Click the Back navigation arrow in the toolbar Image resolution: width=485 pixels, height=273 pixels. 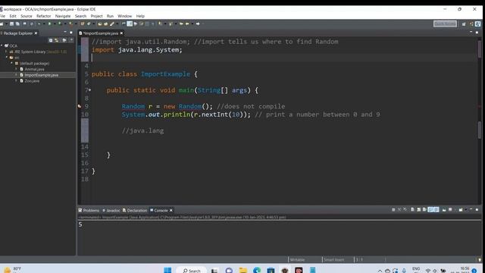point(187,24)
